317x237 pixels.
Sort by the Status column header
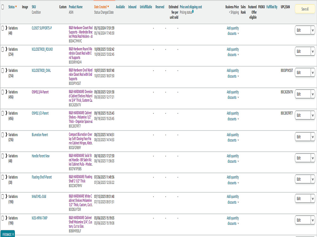pyautogui.click(x=13, y=7)
